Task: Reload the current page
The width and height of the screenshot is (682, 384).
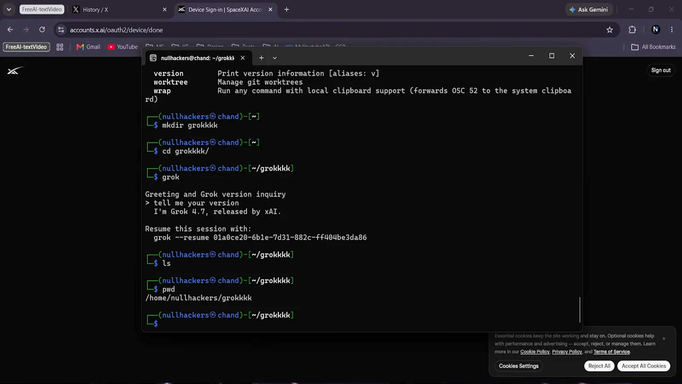Action: coord(42,29)
